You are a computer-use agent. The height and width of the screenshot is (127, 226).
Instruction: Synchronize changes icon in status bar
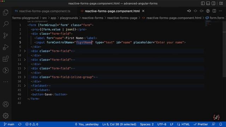point(20,124)
